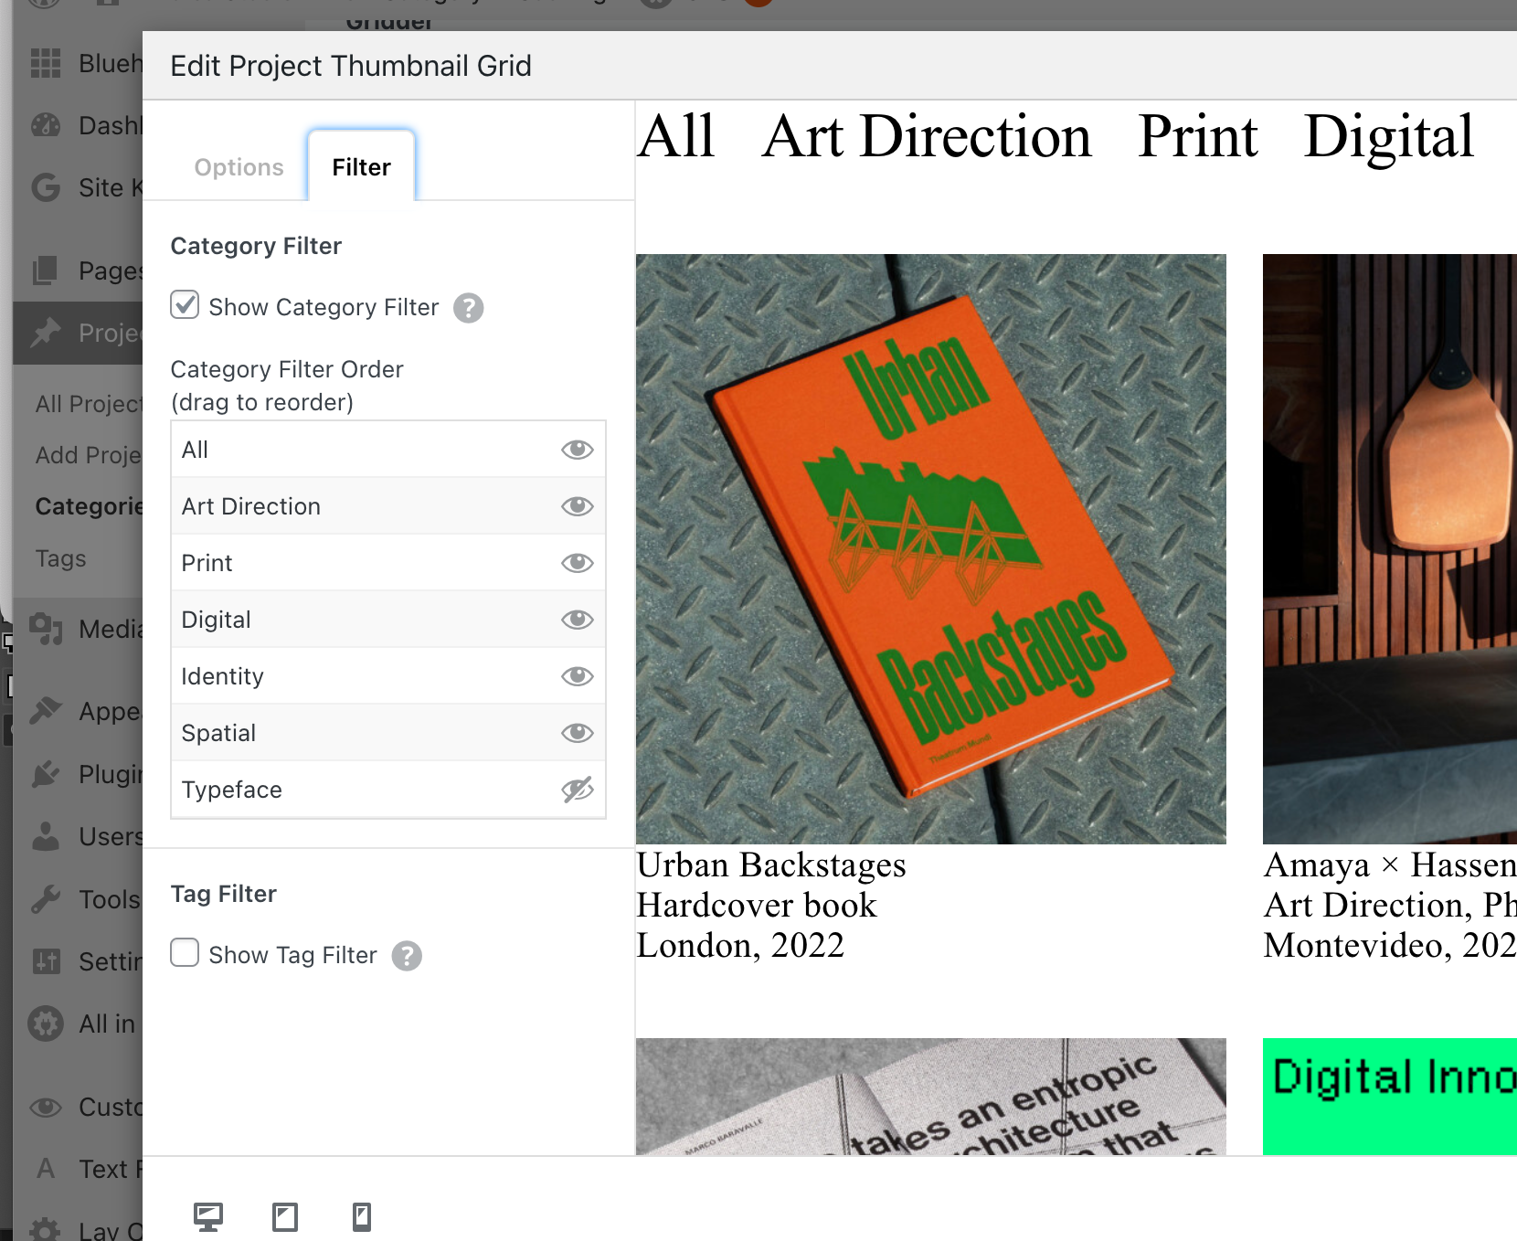Filter projects by Digital category link

pyautogui.click(x=1388, y=137)
